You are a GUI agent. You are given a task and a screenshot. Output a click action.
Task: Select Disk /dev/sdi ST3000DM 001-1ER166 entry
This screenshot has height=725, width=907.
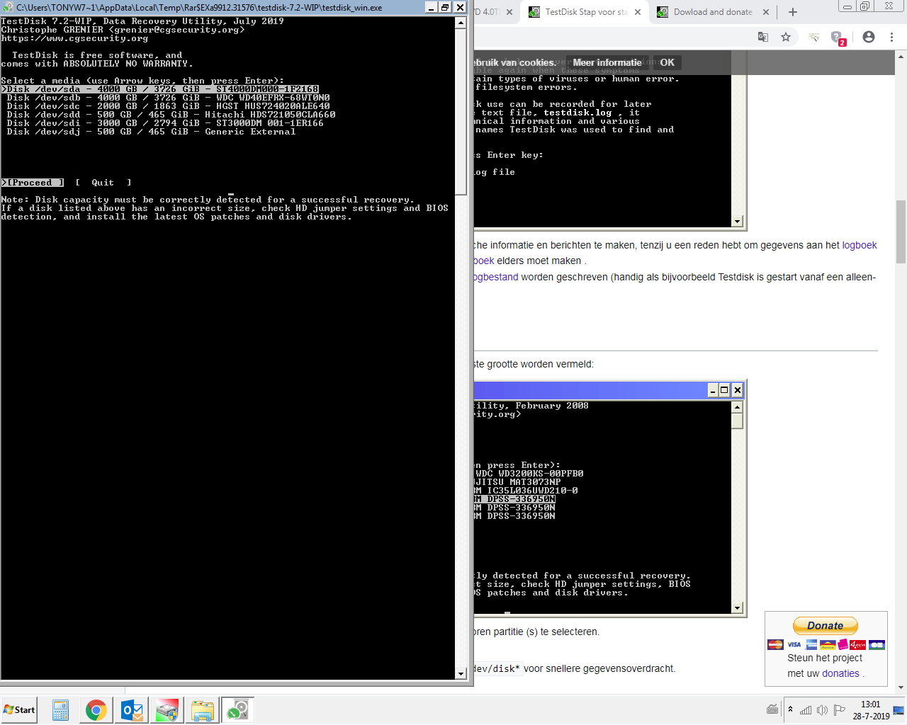point(166,123)
